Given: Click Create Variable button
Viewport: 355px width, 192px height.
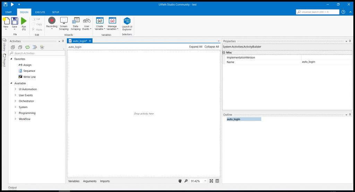Looking at the screenshot, I should coord(99,24).
